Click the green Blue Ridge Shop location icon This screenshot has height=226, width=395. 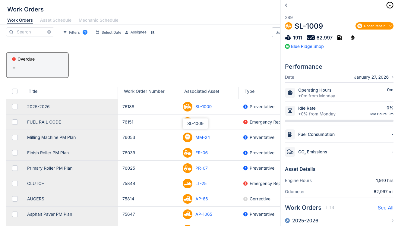[287, 46]
